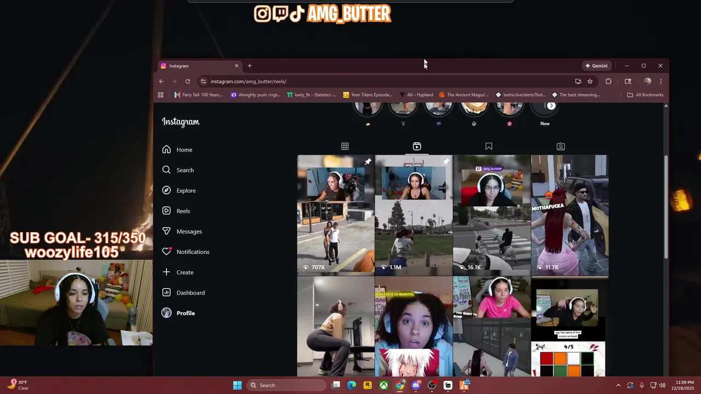This screenshot has width=701, height=394.
Task: Open OBS Studio from taskbar
Action: pos(432,385)
